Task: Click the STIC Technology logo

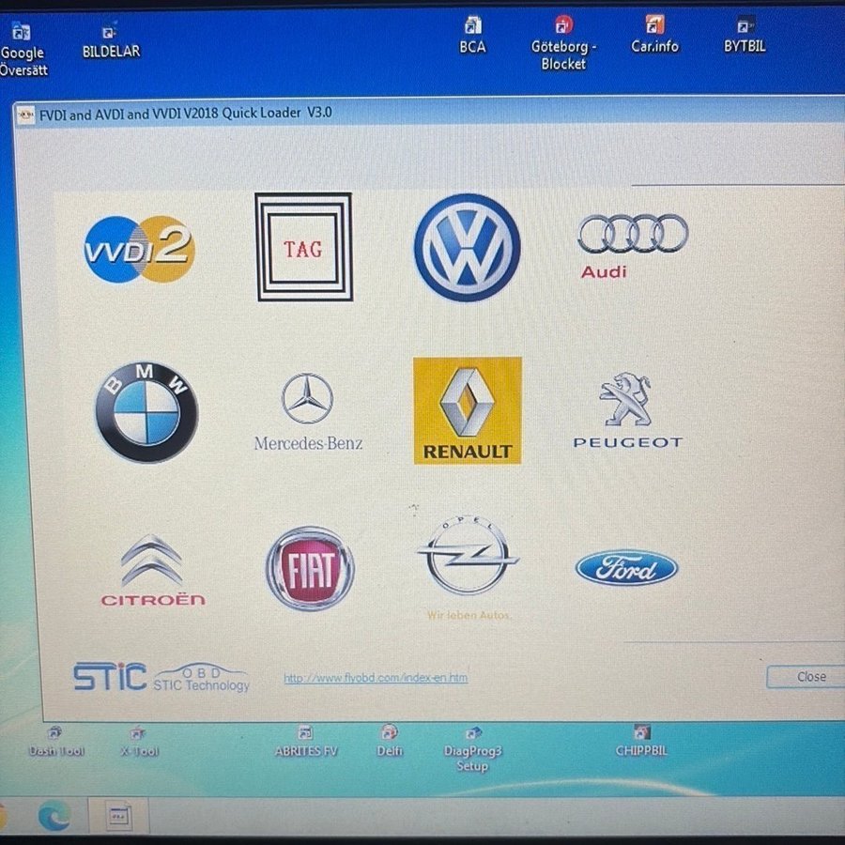Action: 161,677
